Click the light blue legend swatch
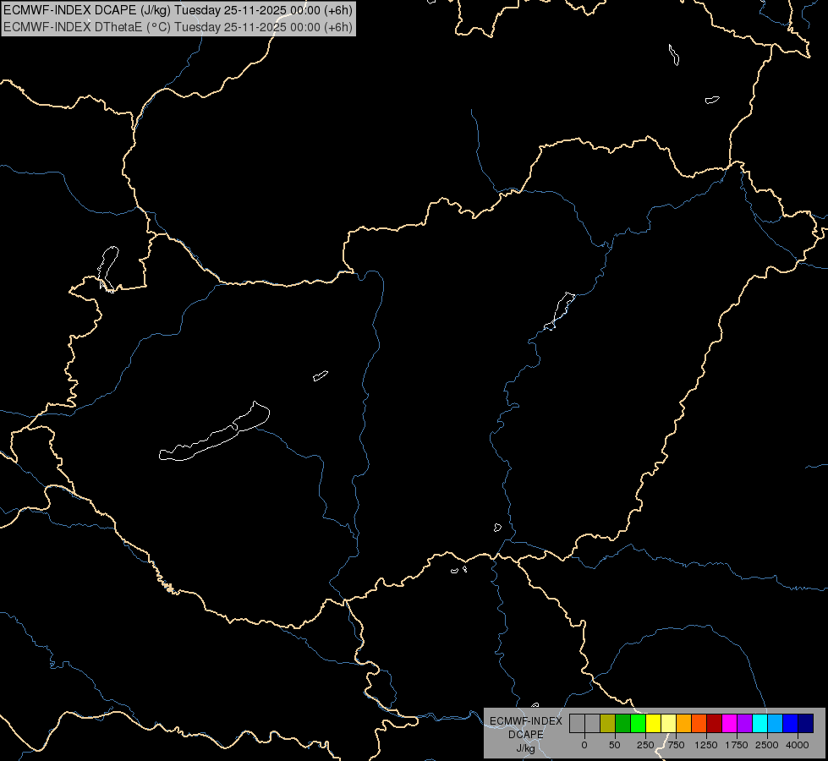 pos(776,723)
